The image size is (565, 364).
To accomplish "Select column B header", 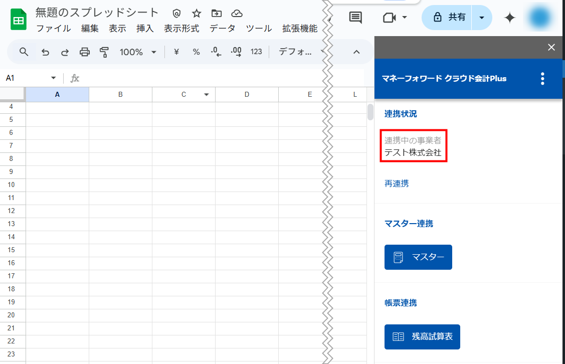I will 120,94.
